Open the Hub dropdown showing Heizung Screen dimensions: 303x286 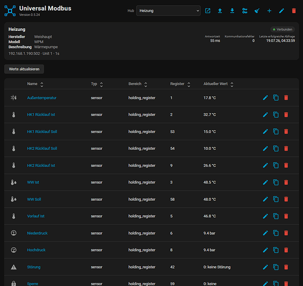(x=168, y=11)
